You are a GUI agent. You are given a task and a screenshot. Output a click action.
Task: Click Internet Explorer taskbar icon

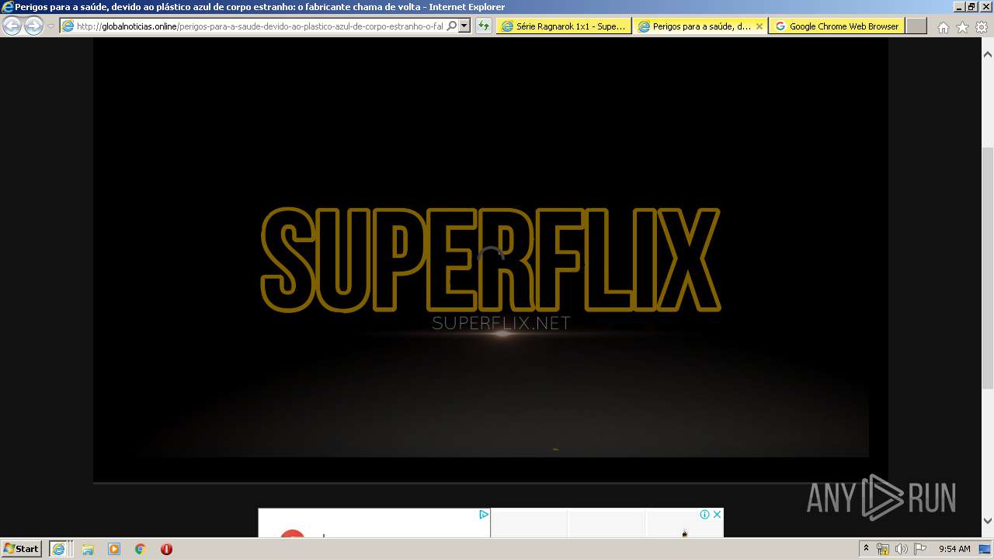[60, 549]
